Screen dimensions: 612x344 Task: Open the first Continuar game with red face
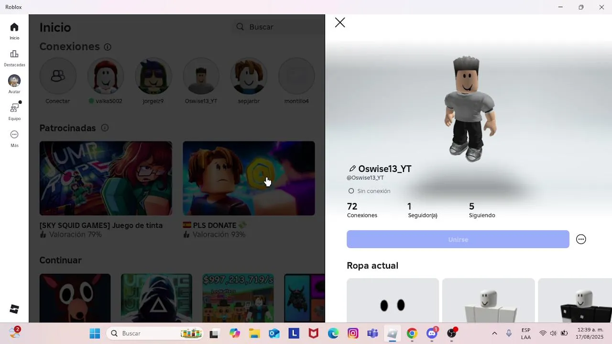tap(75, 298)
